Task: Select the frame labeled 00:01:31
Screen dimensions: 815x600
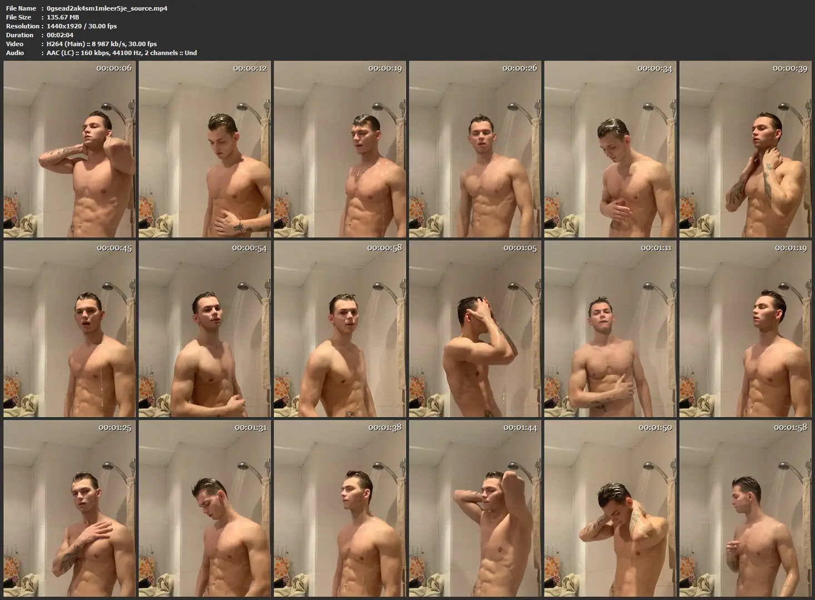Action: click(x=205, y=508)
